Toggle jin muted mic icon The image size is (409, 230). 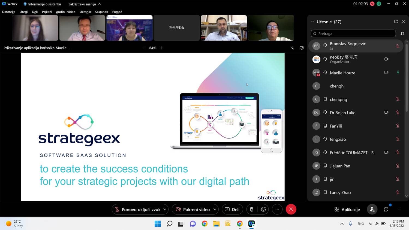(398, 179)
